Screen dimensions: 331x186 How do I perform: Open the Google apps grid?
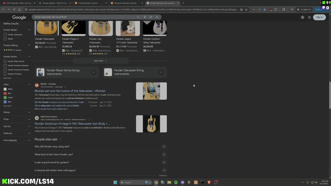pos(309,17)
